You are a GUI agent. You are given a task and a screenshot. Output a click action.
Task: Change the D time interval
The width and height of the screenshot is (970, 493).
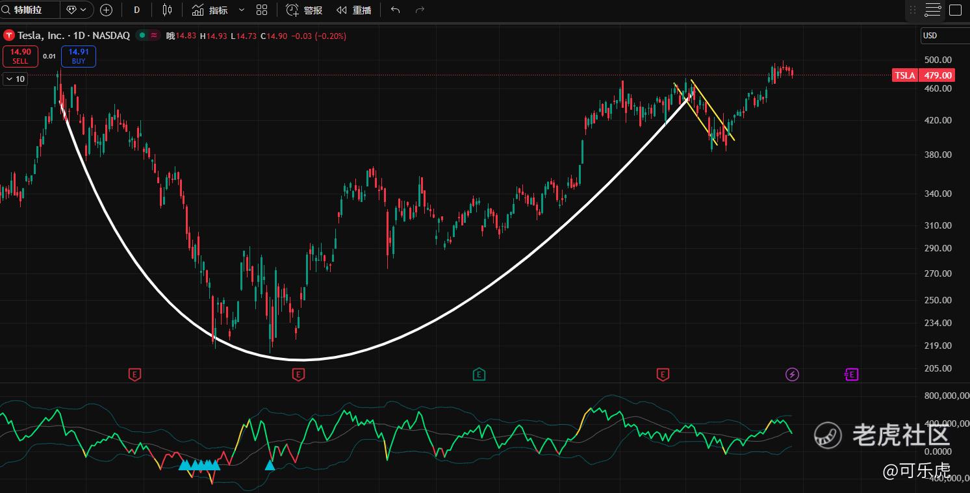tap(136, 10)
